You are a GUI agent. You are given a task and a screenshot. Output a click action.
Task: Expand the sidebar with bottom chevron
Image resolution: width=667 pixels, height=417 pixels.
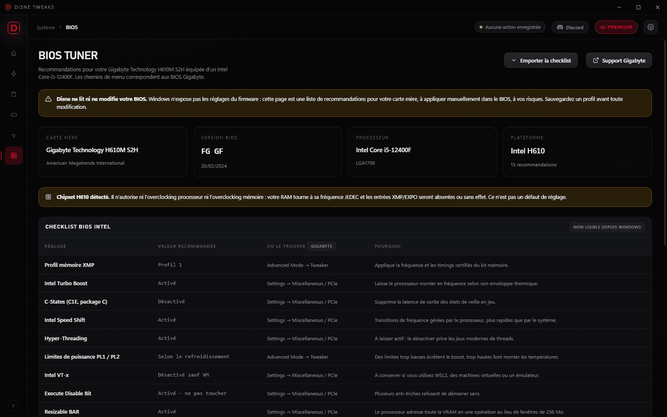point(13,406)
